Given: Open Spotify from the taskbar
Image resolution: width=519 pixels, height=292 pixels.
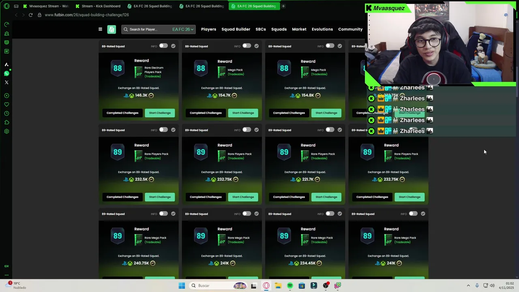Looking at the screenshot, I should pyautogui.click(x=290, y=286).
